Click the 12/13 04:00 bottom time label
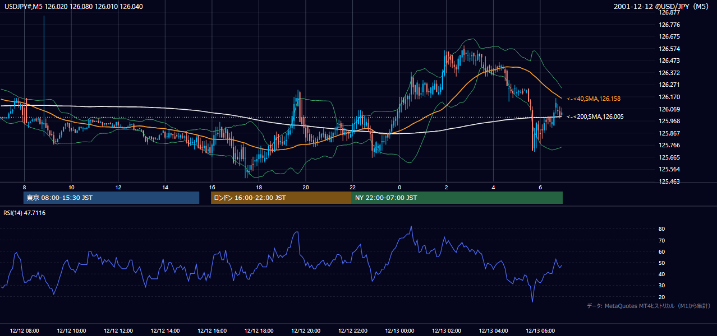Screen dimensions: 717x336 [493, 331]
